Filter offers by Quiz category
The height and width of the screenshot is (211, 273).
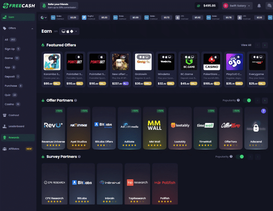(11, 95)
